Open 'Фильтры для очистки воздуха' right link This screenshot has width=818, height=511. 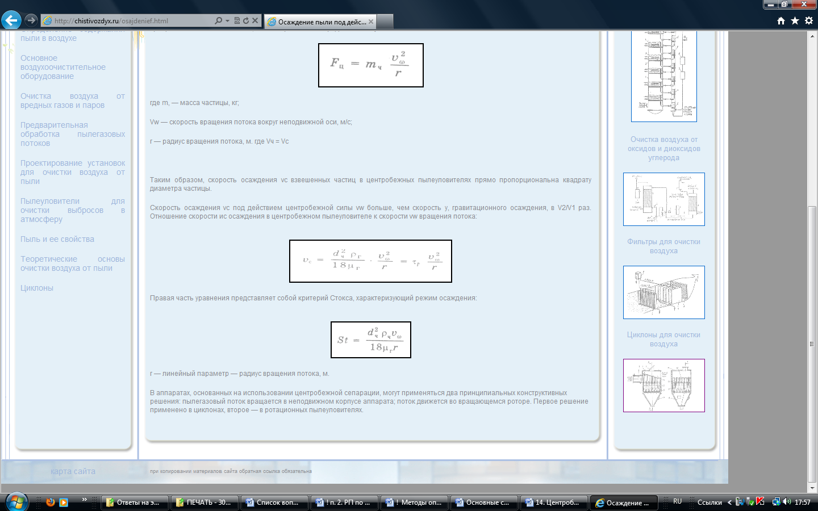point(663,246)
